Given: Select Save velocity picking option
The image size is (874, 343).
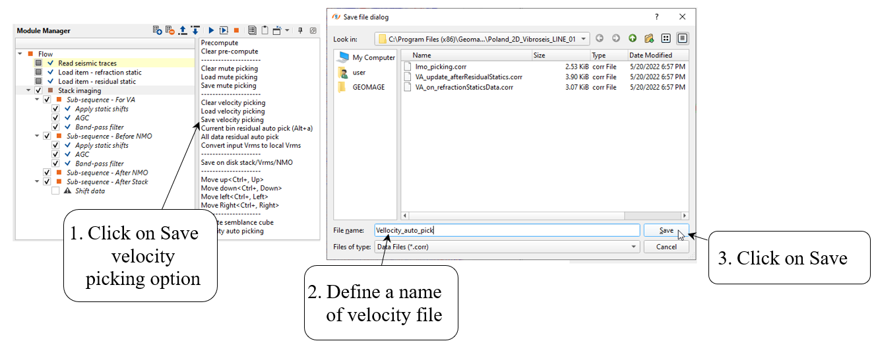Looking at the screenshot, I should click(x=232, y=120).
